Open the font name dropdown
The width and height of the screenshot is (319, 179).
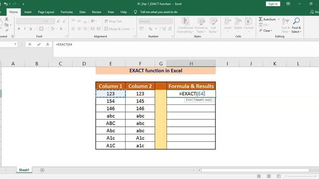42,21
